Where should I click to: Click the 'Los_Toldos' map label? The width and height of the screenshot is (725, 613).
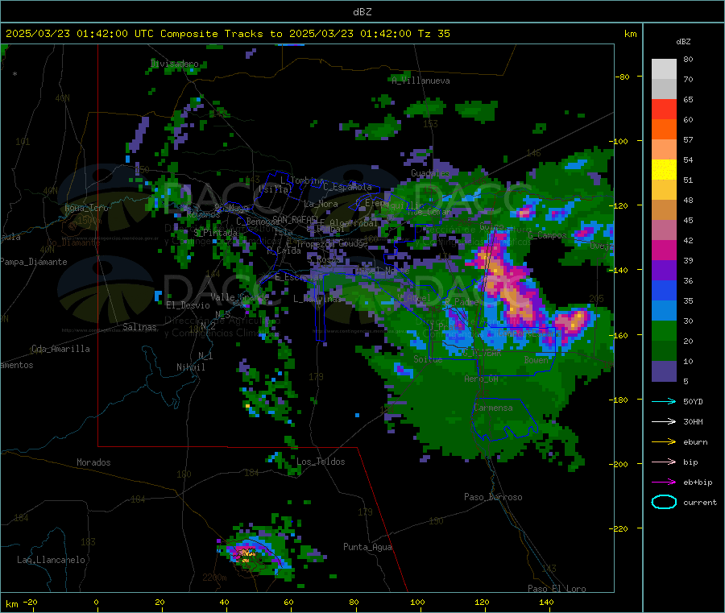321,462
